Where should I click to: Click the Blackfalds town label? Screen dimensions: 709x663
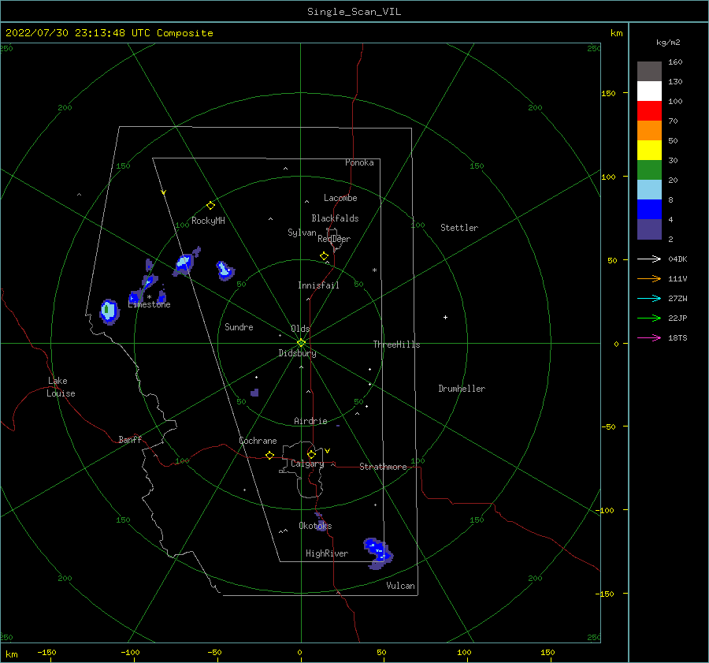335,218
